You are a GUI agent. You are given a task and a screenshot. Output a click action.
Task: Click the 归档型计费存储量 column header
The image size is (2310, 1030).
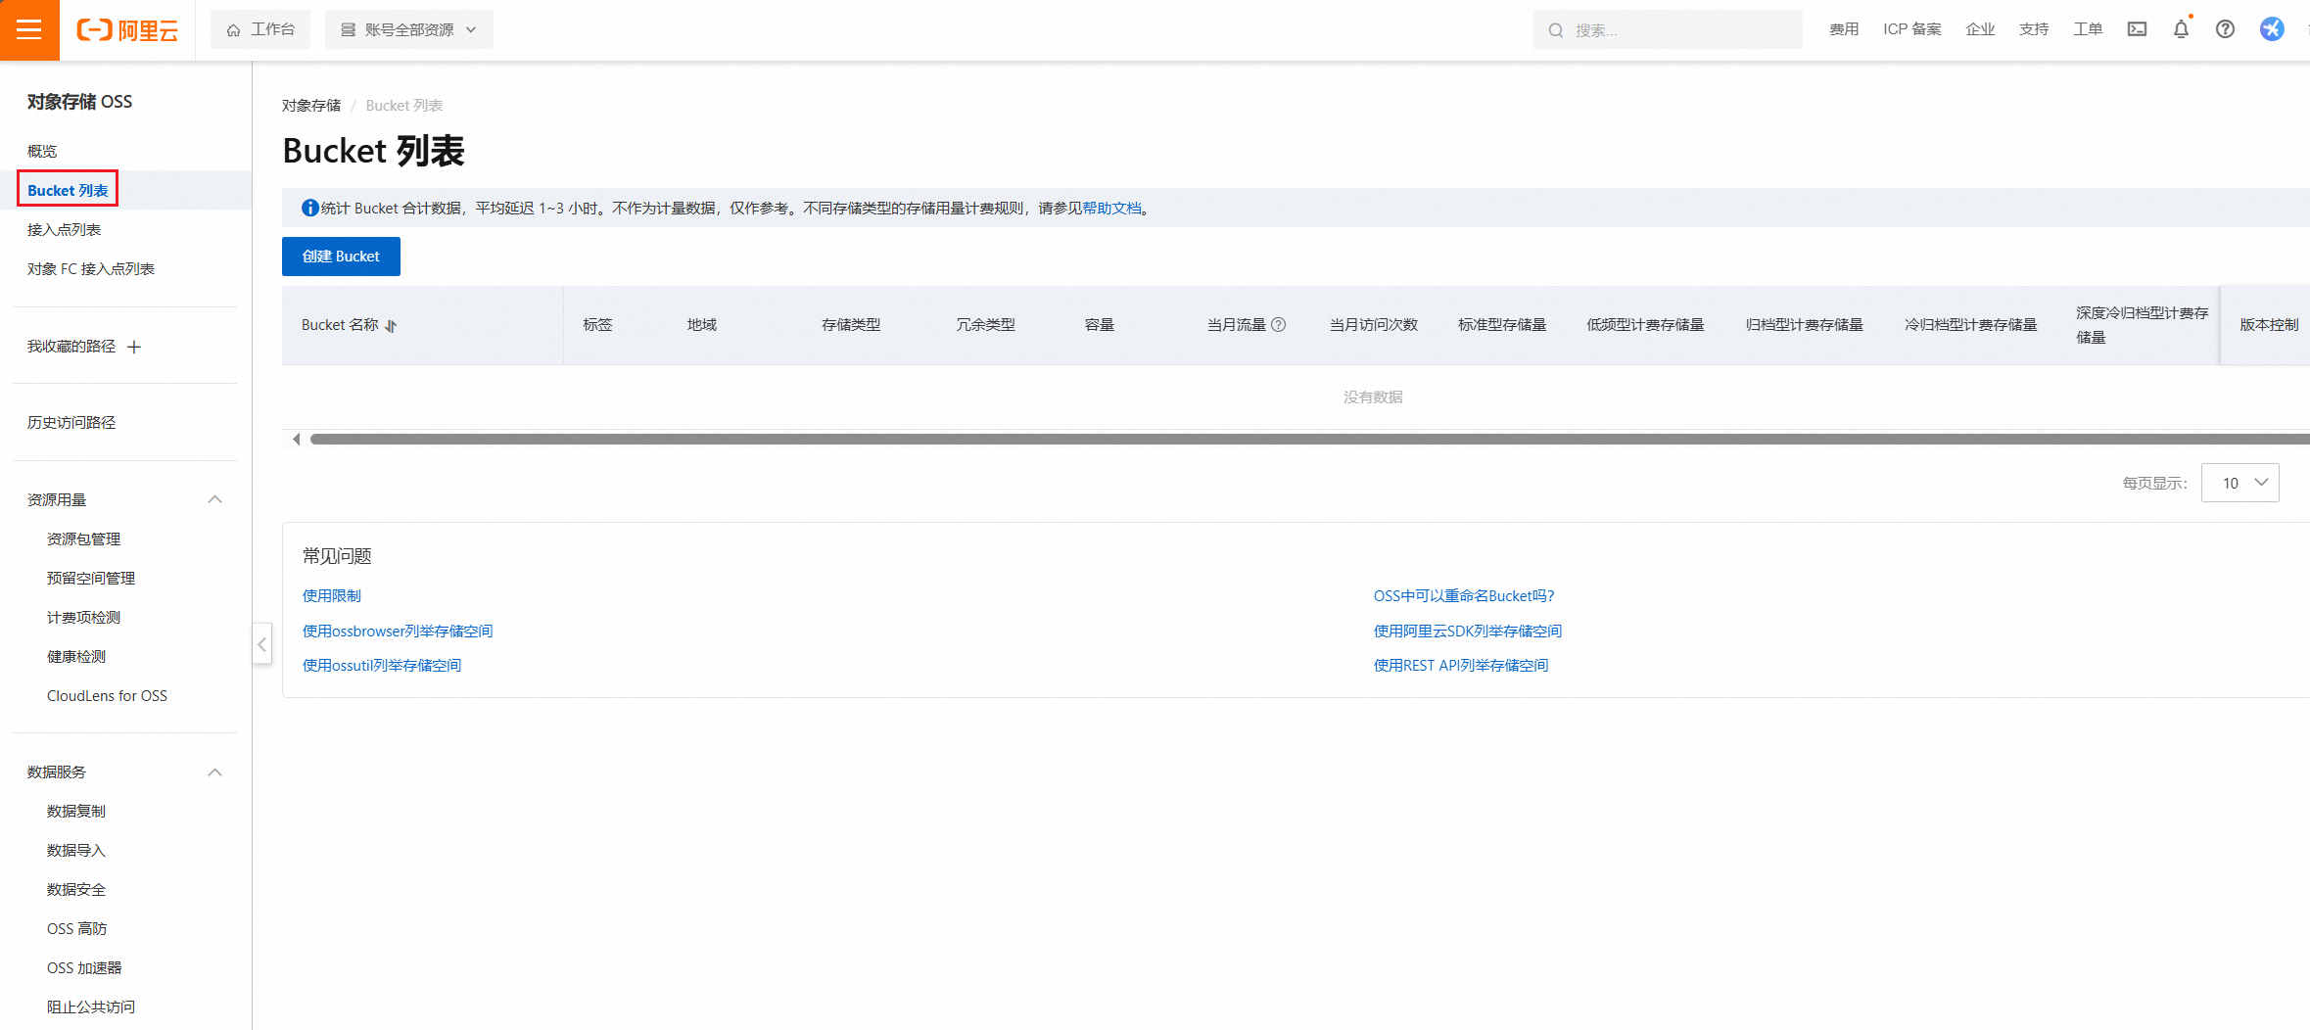click(1804, 325)
